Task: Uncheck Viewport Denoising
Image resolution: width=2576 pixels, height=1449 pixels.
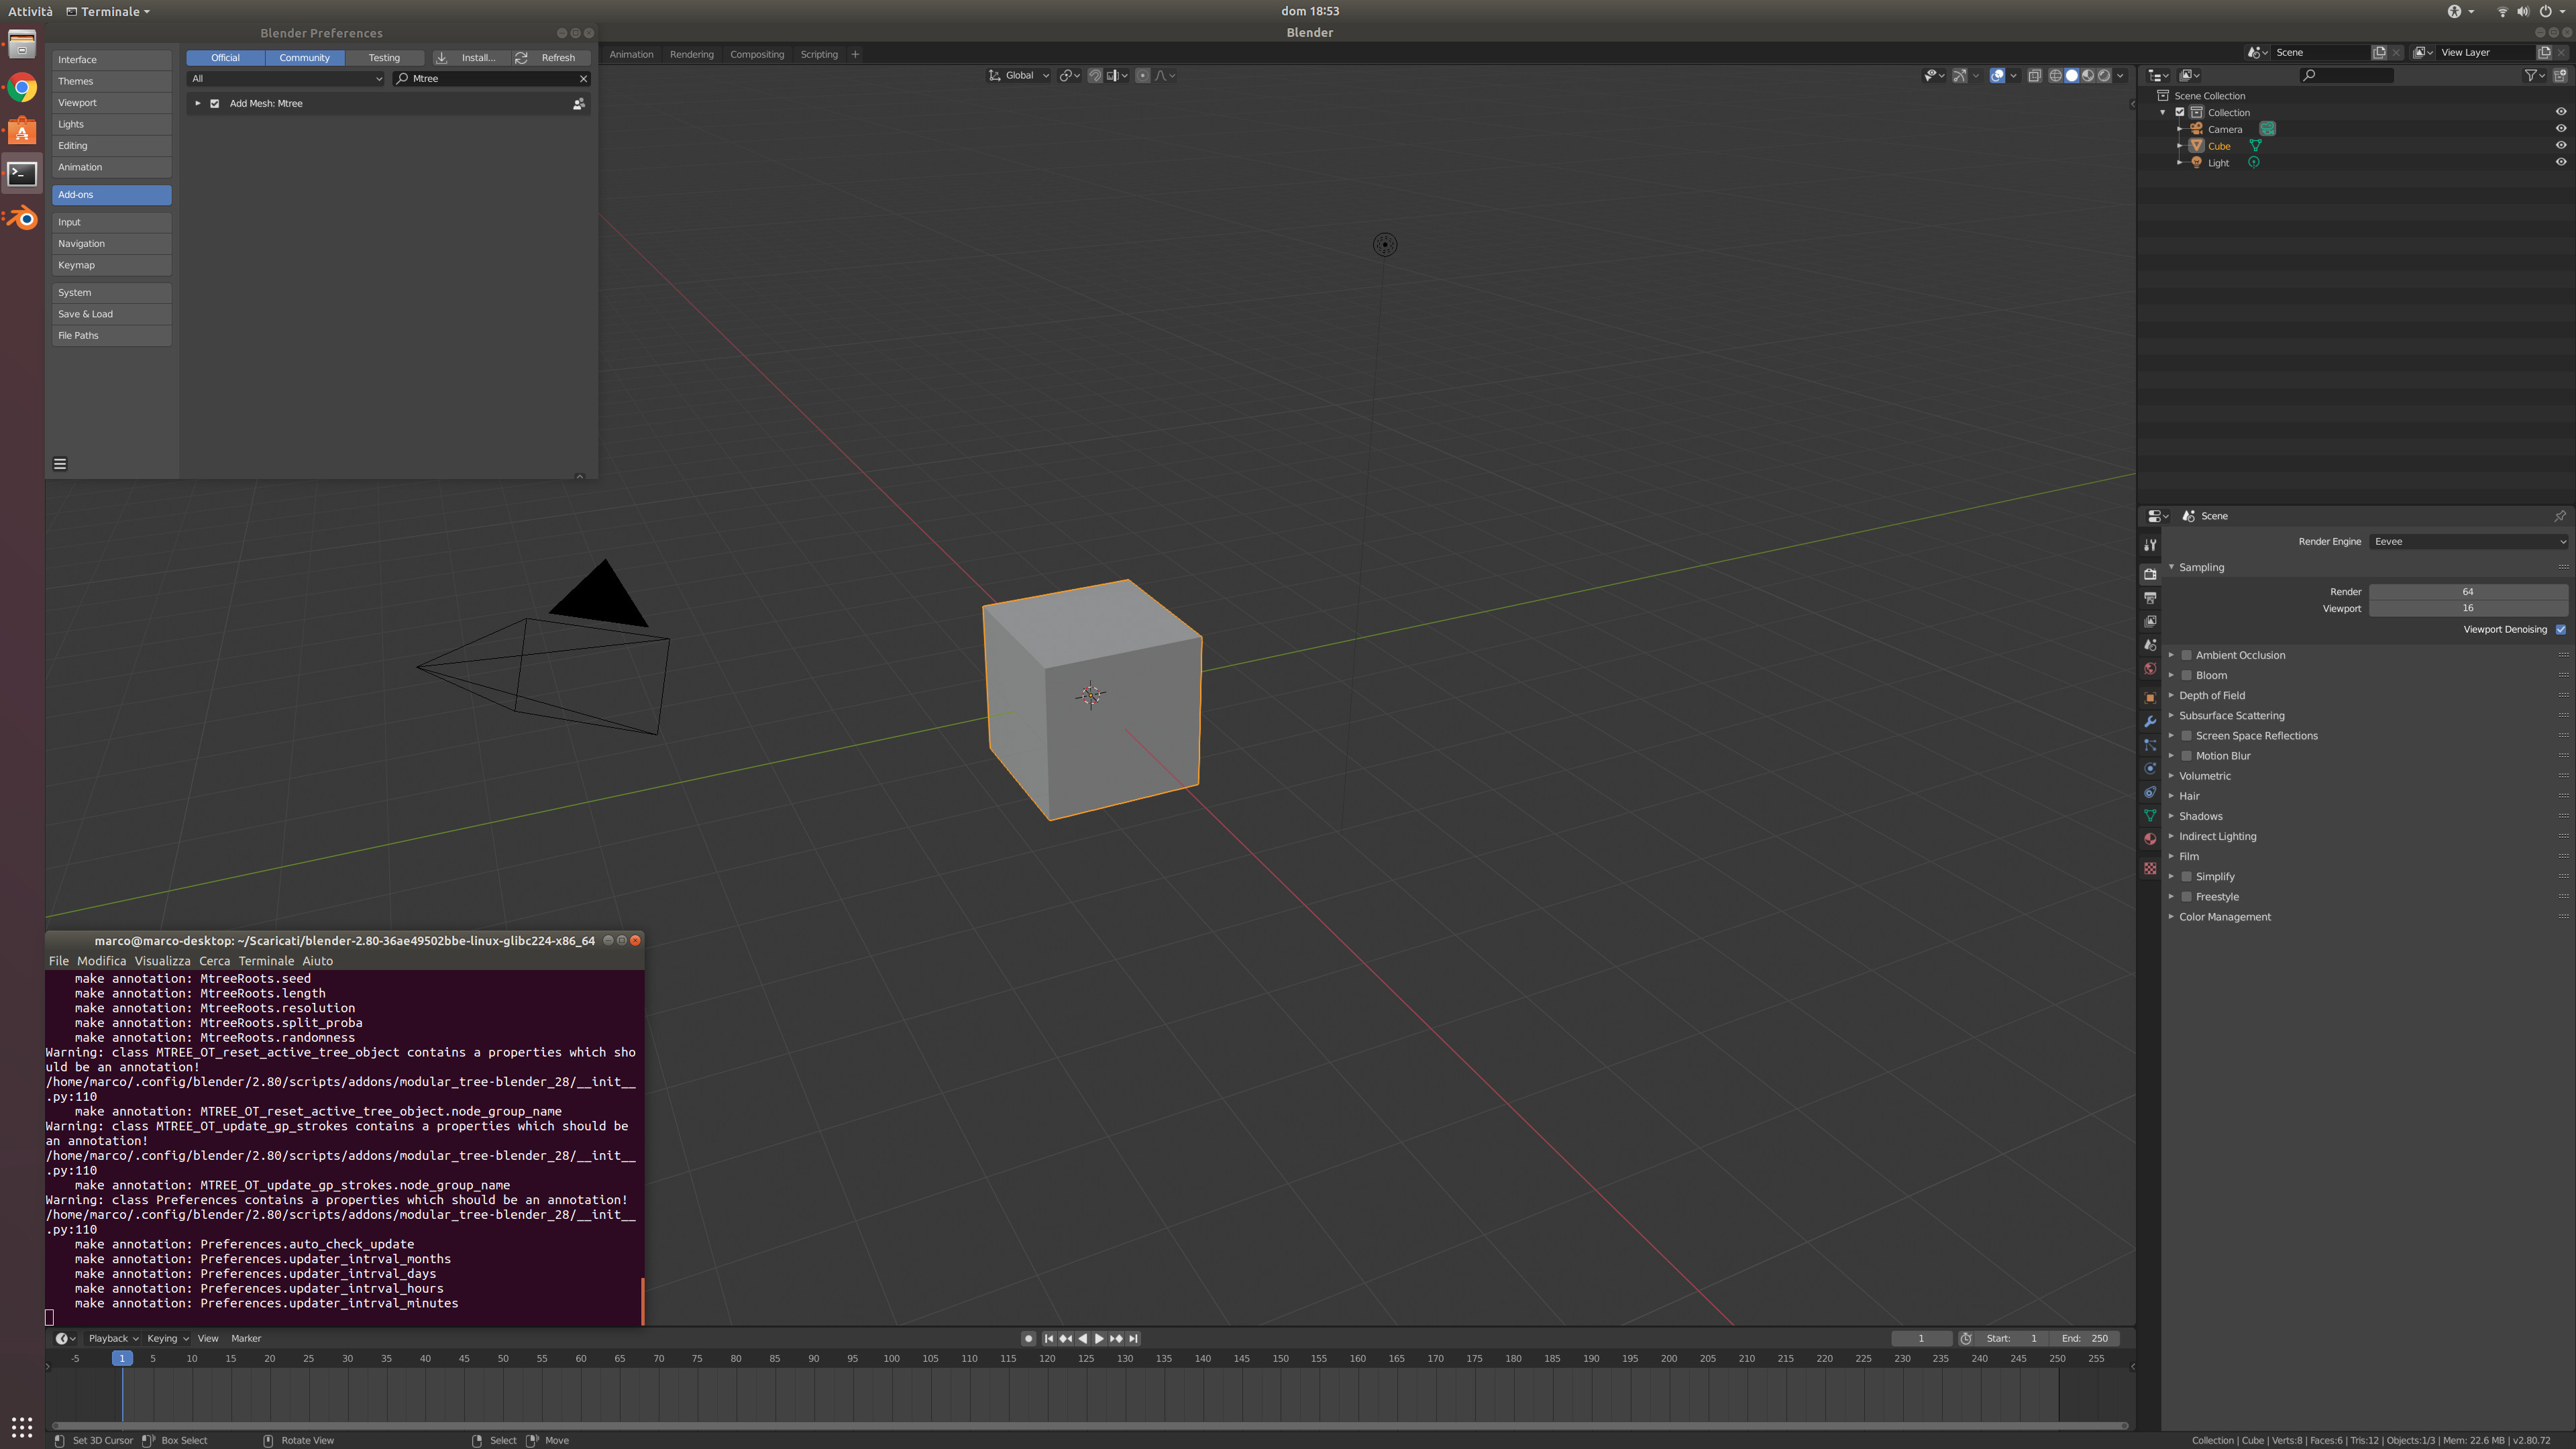Action: 2560,629
